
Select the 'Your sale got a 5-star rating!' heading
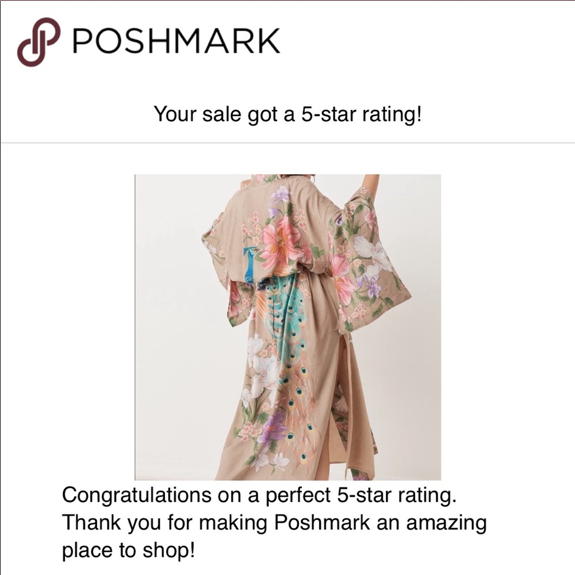(287, 114)
